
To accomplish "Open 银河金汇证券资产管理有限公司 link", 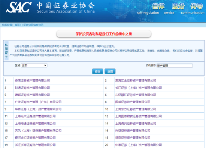I will [35, 138].
